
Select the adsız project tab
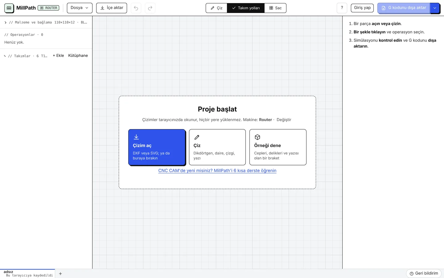27,274
